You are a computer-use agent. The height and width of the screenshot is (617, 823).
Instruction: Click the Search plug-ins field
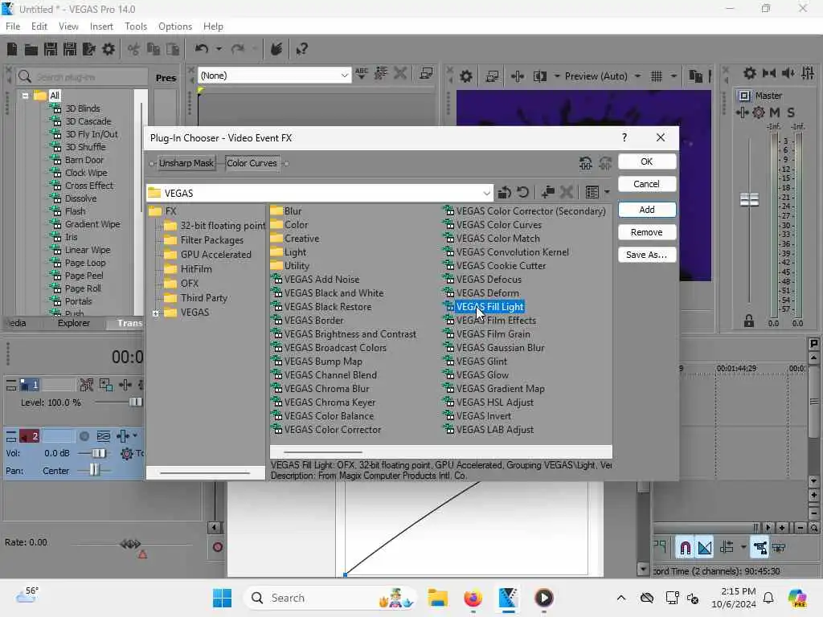pos(83,77)
